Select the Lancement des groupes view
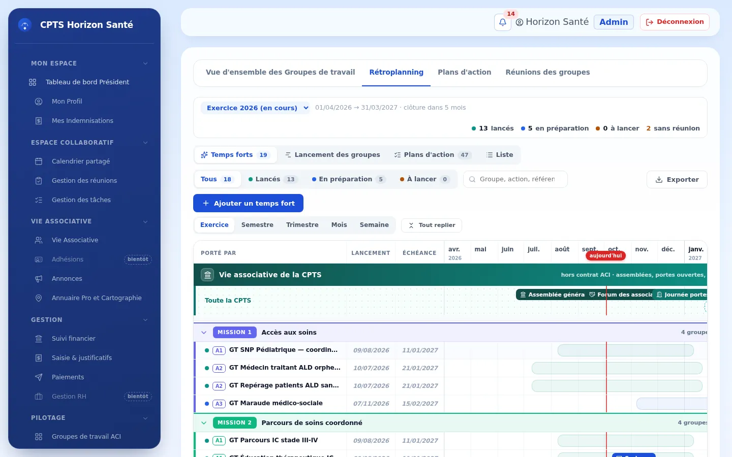 tap(332, 155)
